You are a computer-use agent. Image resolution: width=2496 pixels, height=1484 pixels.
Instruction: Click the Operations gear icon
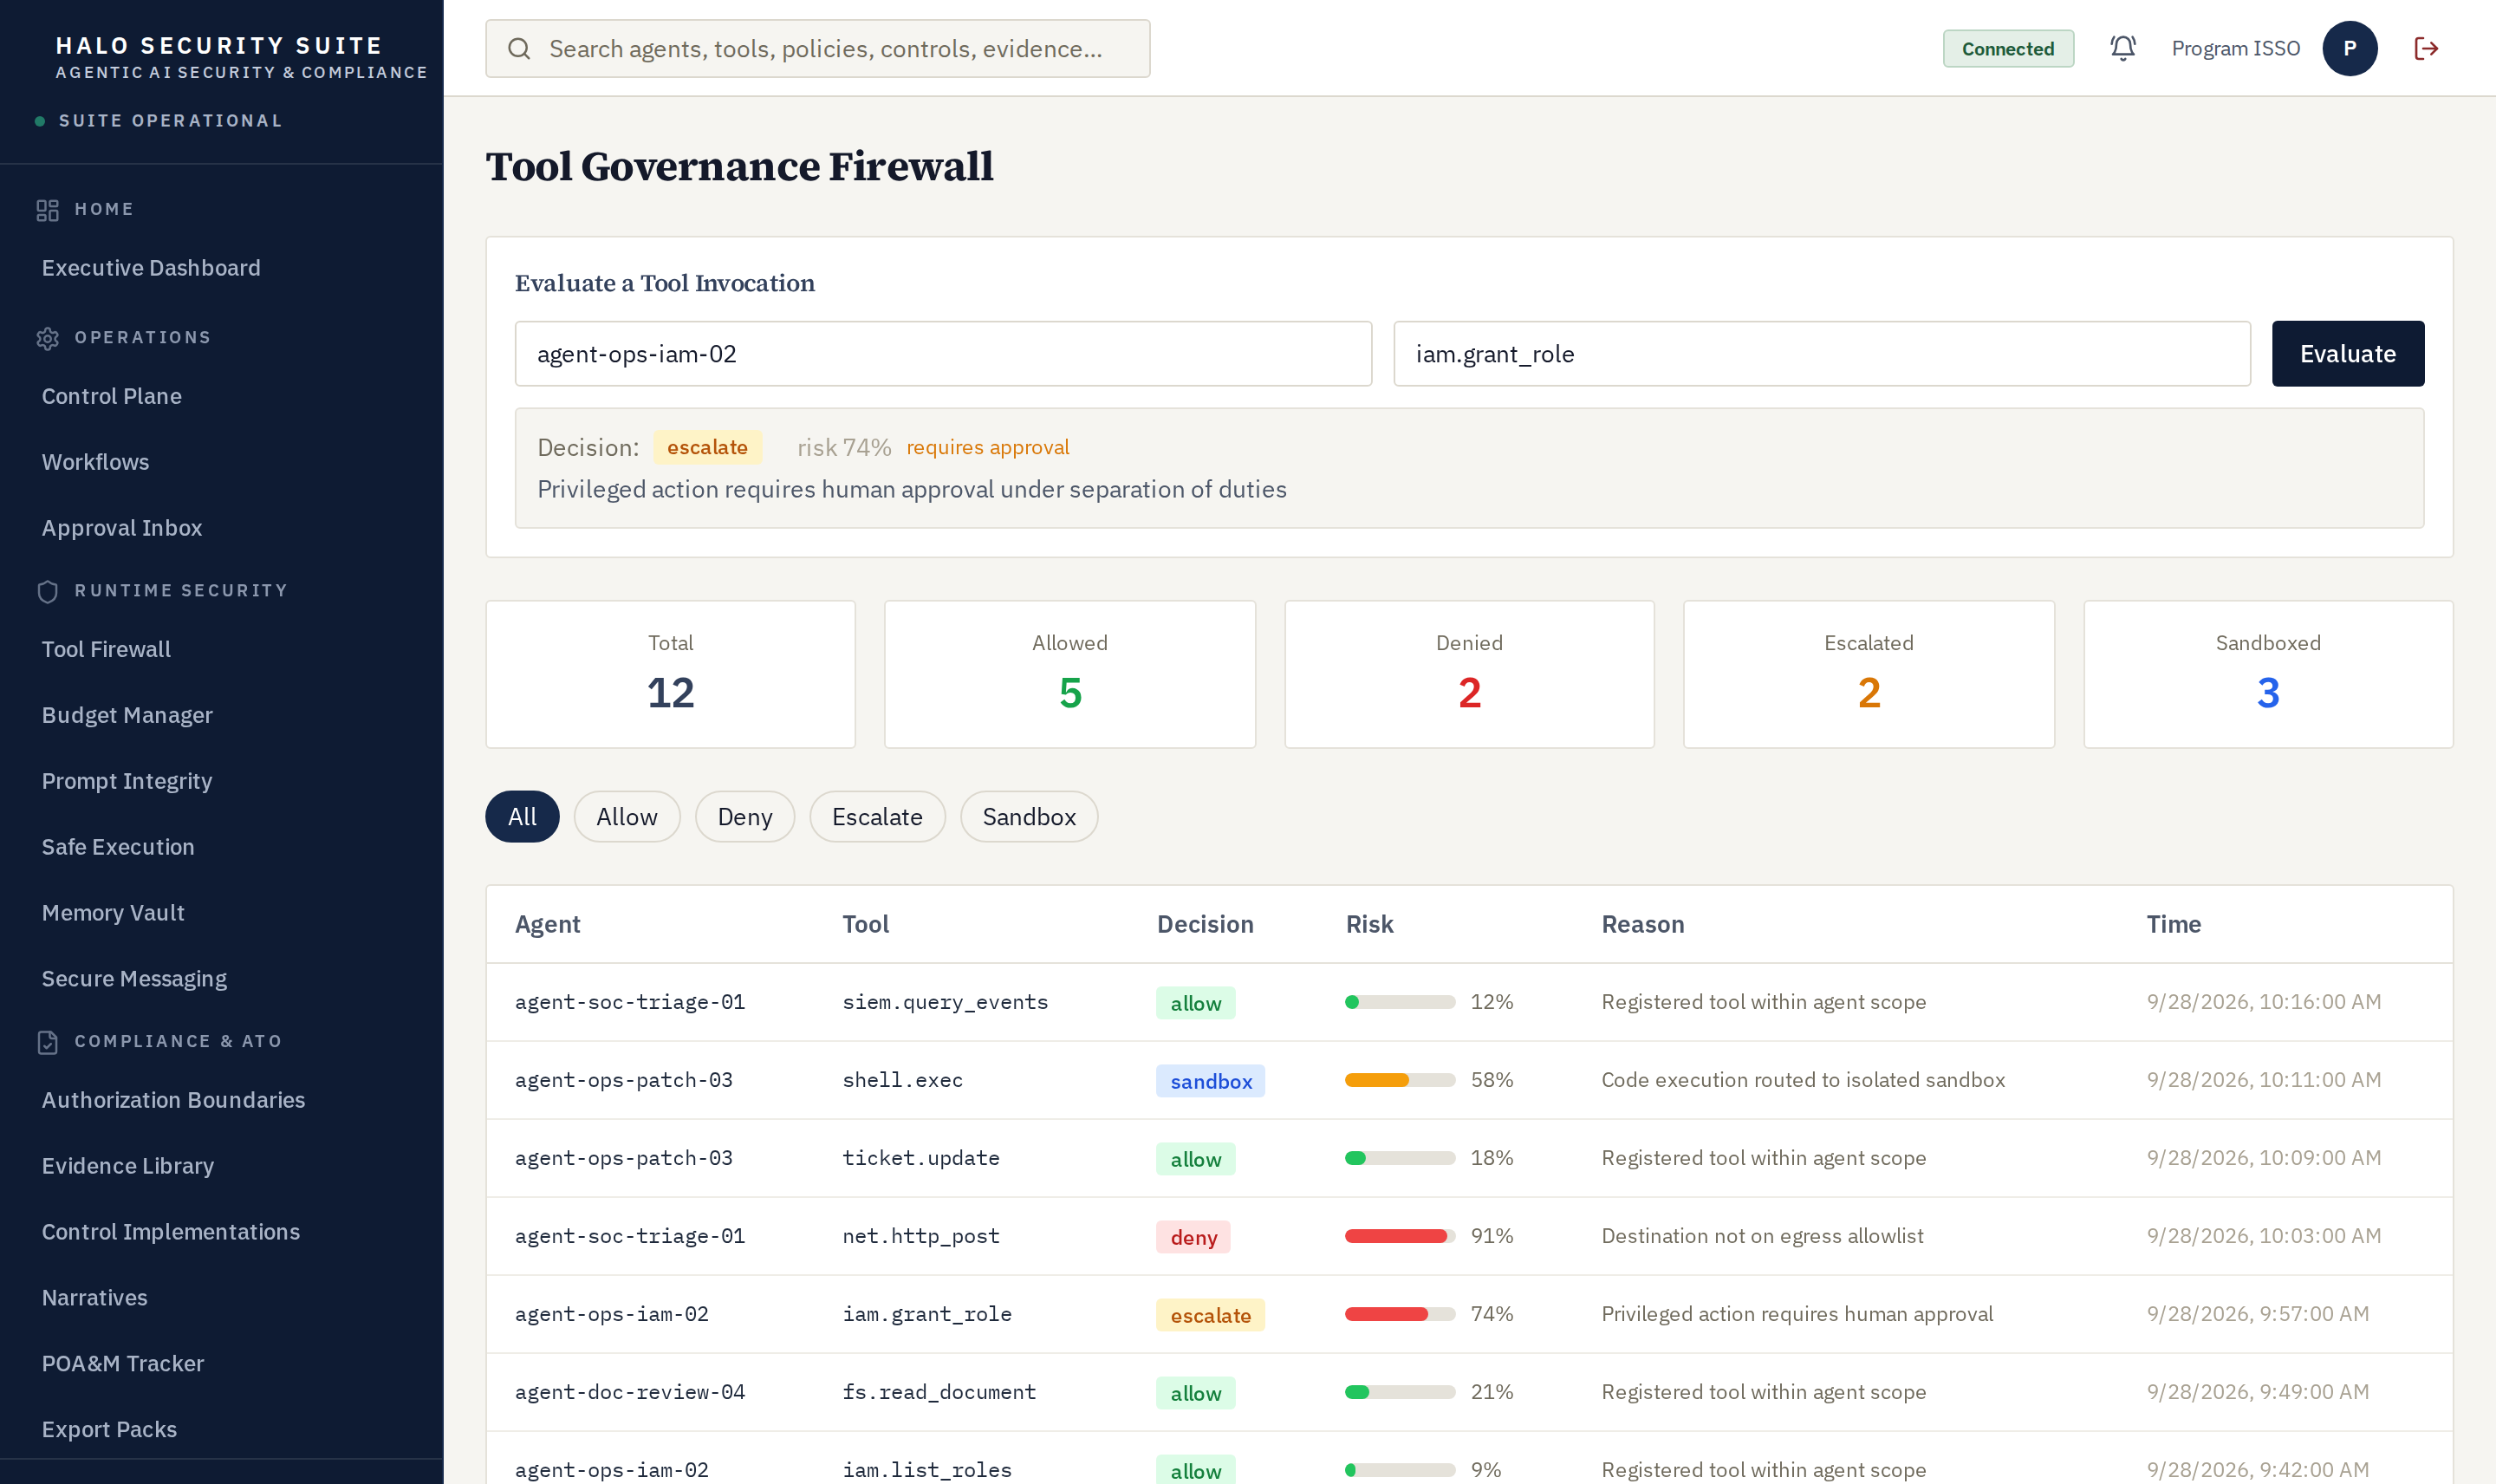pyautogui.click(x=47, y=338)
